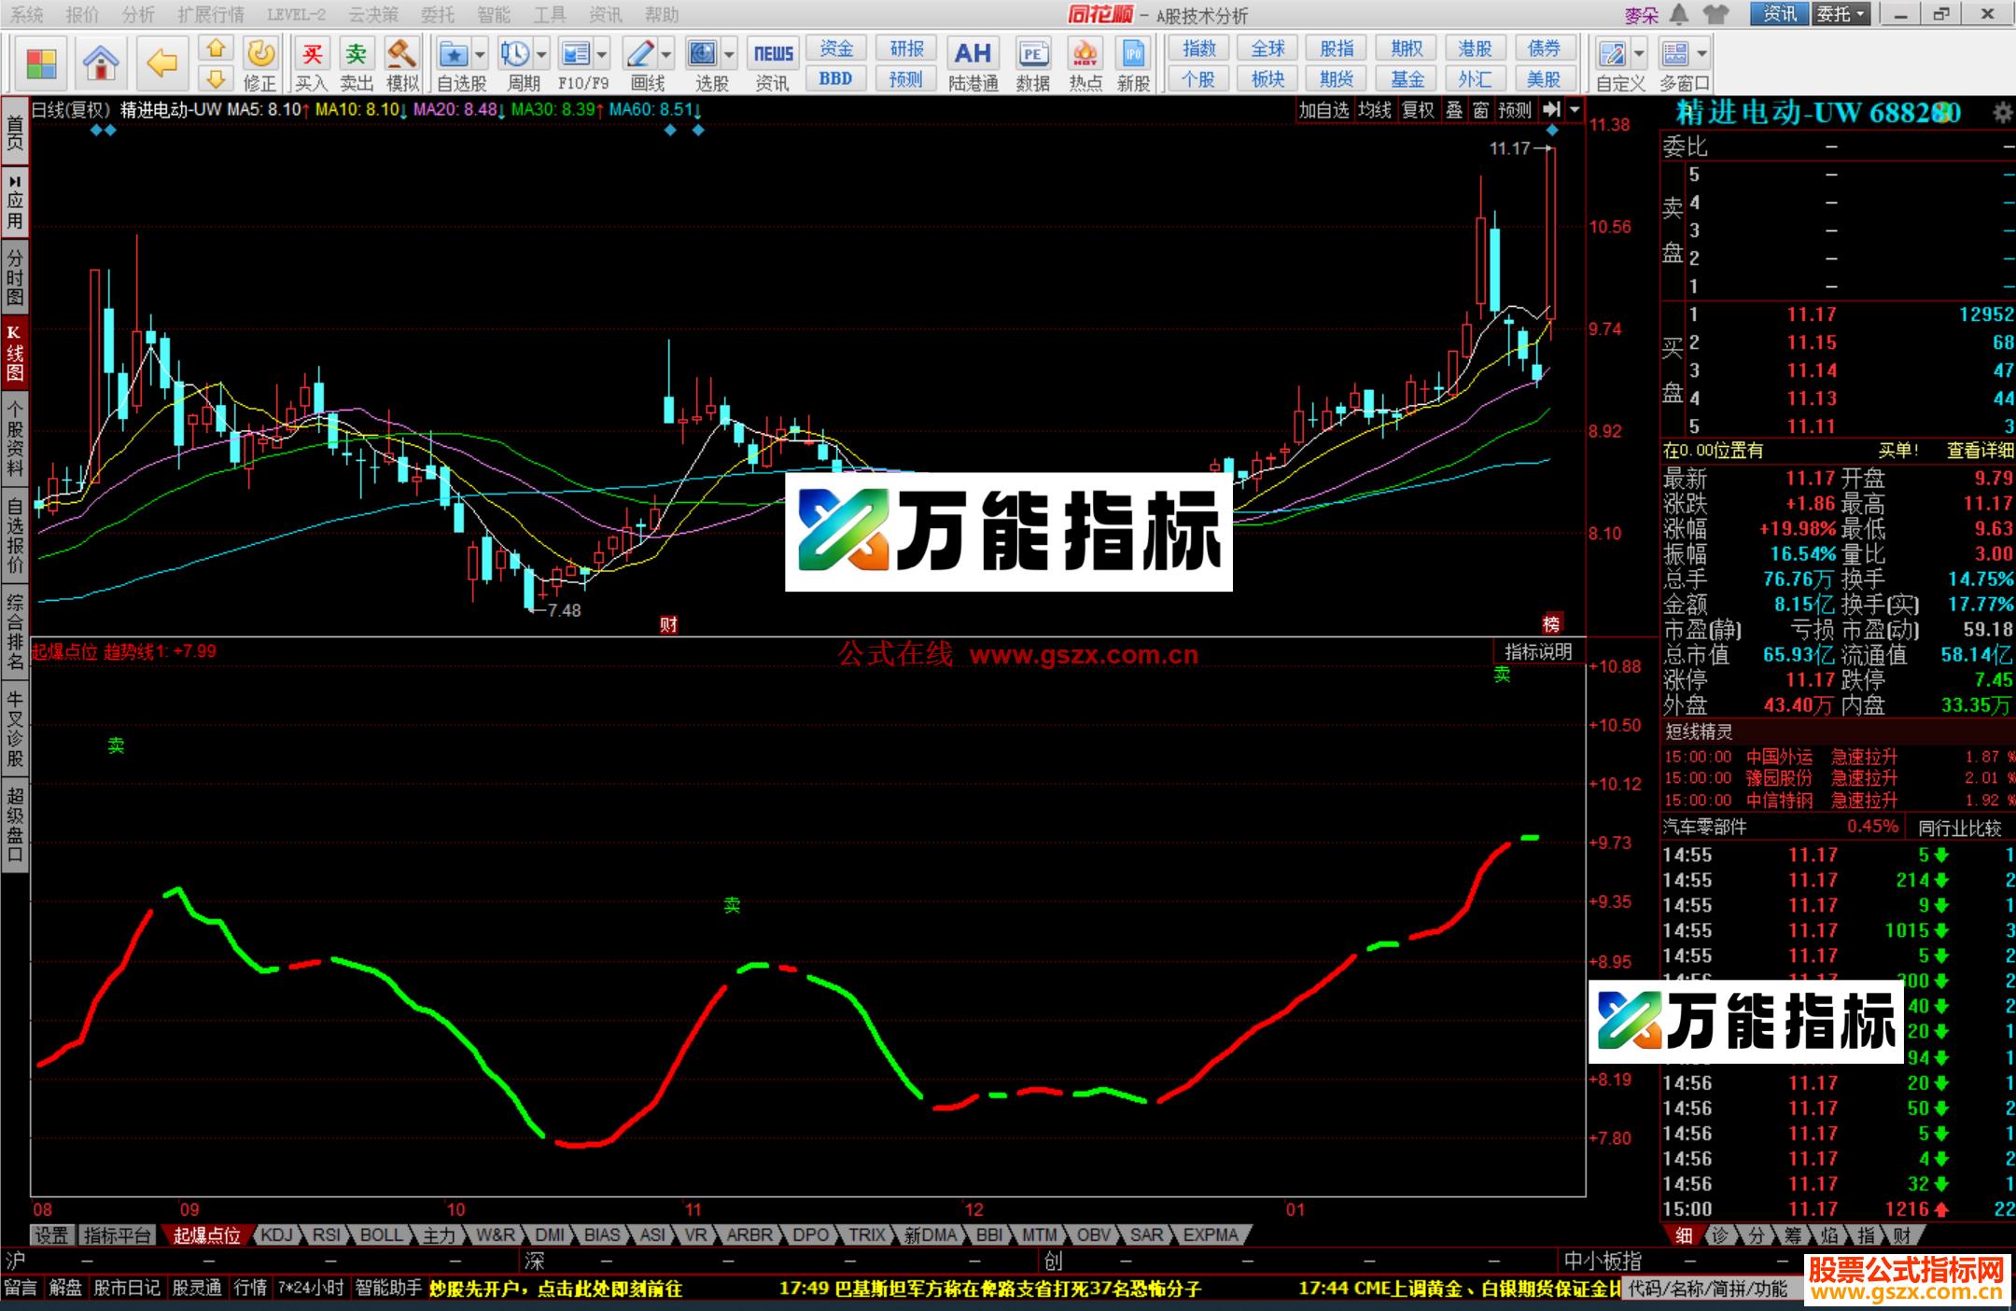Enable 叠 overlay mode on chart
2016x1311 pixels.
coord(1454,110)
